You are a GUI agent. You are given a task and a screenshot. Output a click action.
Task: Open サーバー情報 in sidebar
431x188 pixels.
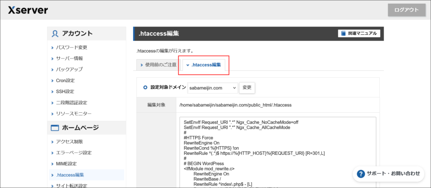pos(69,58)
